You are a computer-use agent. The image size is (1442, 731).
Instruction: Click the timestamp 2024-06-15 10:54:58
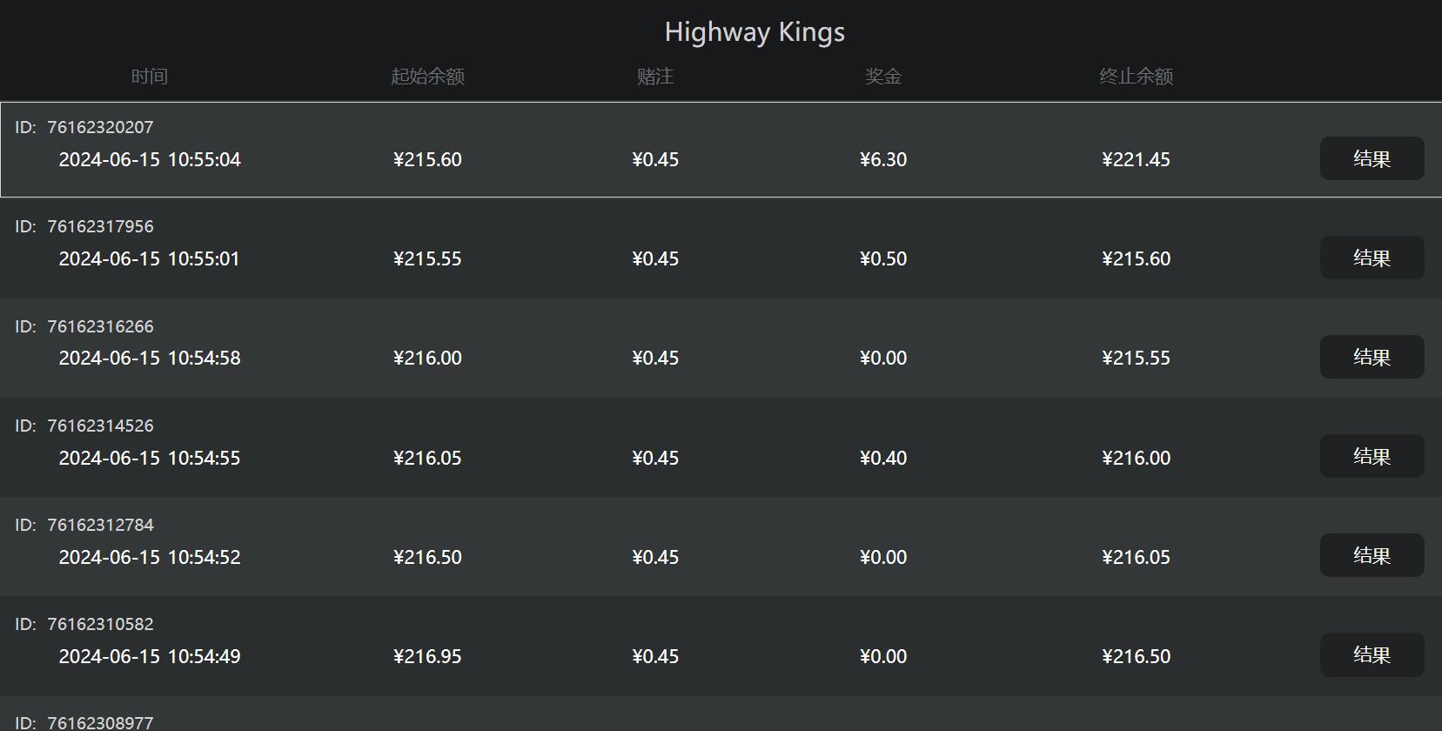[x=150, y=358]
